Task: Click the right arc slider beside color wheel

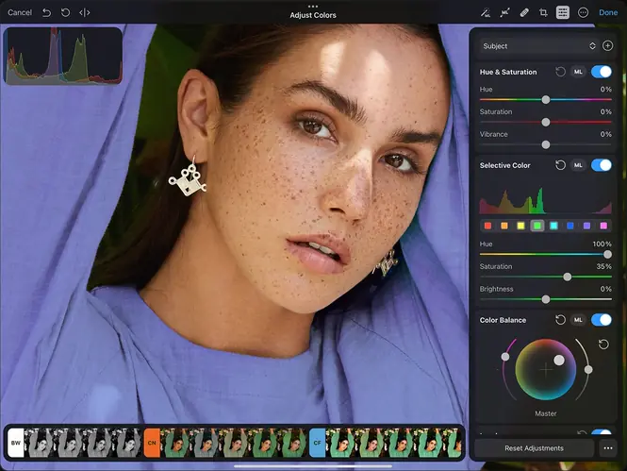Action: [x=588, y=370]
